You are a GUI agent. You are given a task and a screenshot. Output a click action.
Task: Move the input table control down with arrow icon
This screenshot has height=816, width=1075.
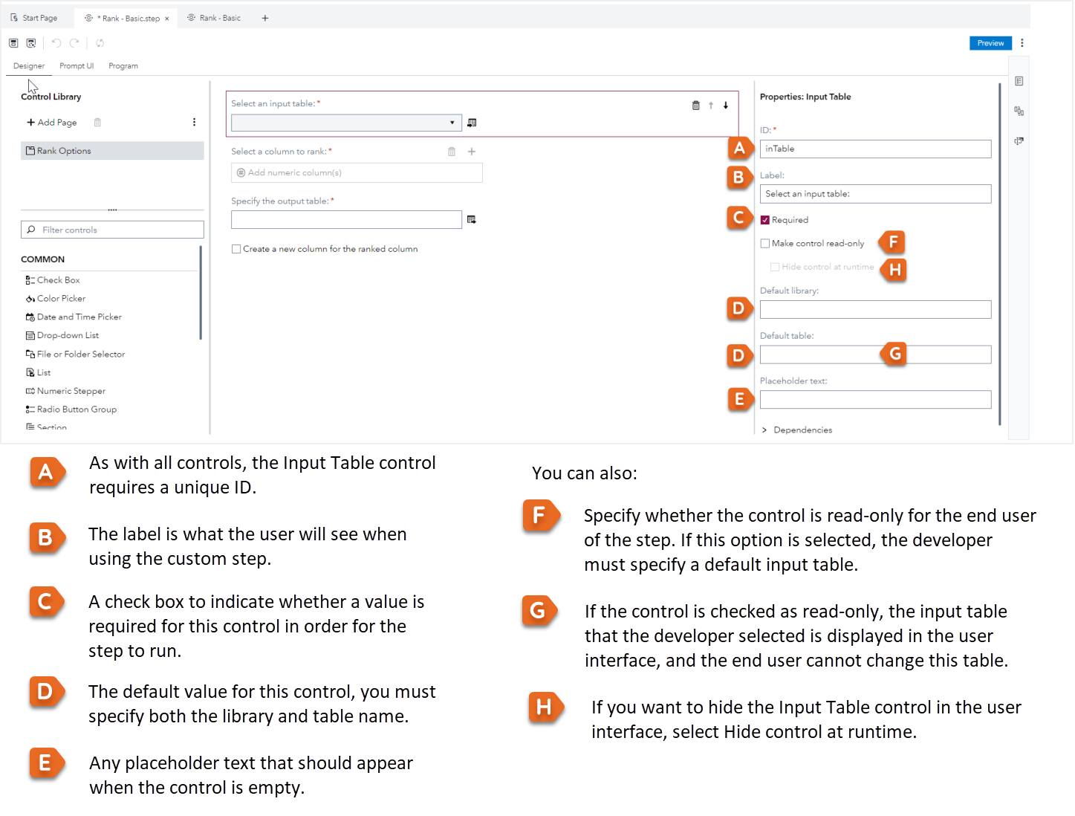point(726,105)
